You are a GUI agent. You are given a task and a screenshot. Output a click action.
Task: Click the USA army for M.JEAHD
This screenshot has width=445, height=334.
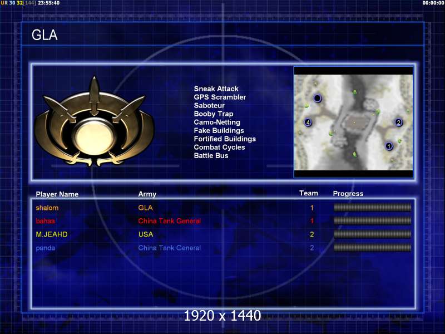[x=146, y=234]
